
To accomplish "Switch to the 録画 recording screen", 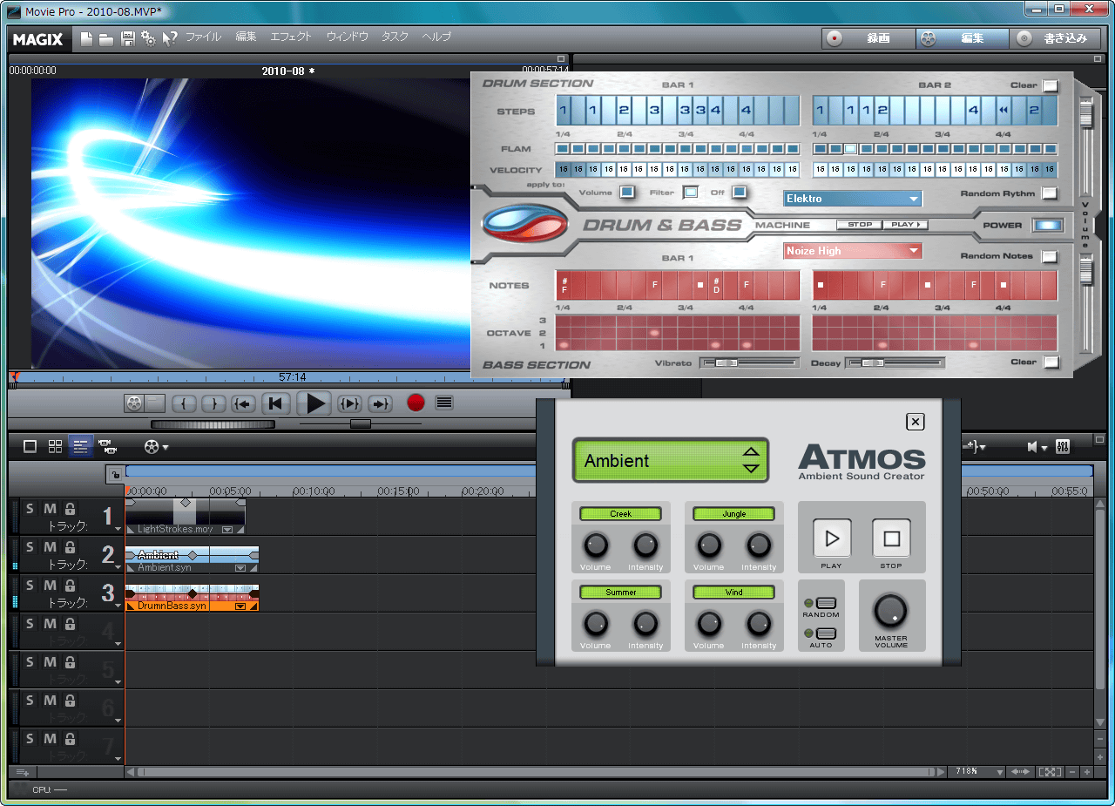I will (x=868, y=38).
